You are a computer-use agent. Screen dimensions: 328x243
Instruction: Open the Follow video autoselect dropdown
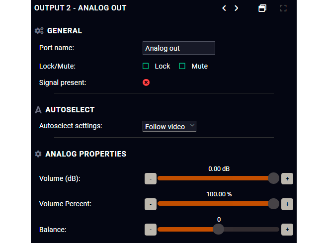(x=169, y=126)
